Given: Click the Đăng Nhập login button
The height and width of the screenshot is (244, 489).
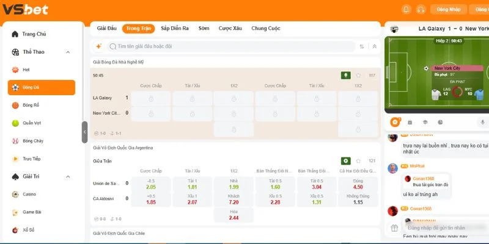Looking at the screenshot, I should click(x=449, y=9).
